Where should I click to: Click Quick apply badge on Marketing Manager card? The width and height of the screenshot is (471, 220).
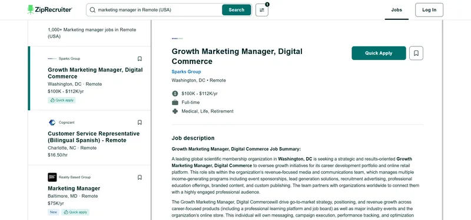coord(75,212)
